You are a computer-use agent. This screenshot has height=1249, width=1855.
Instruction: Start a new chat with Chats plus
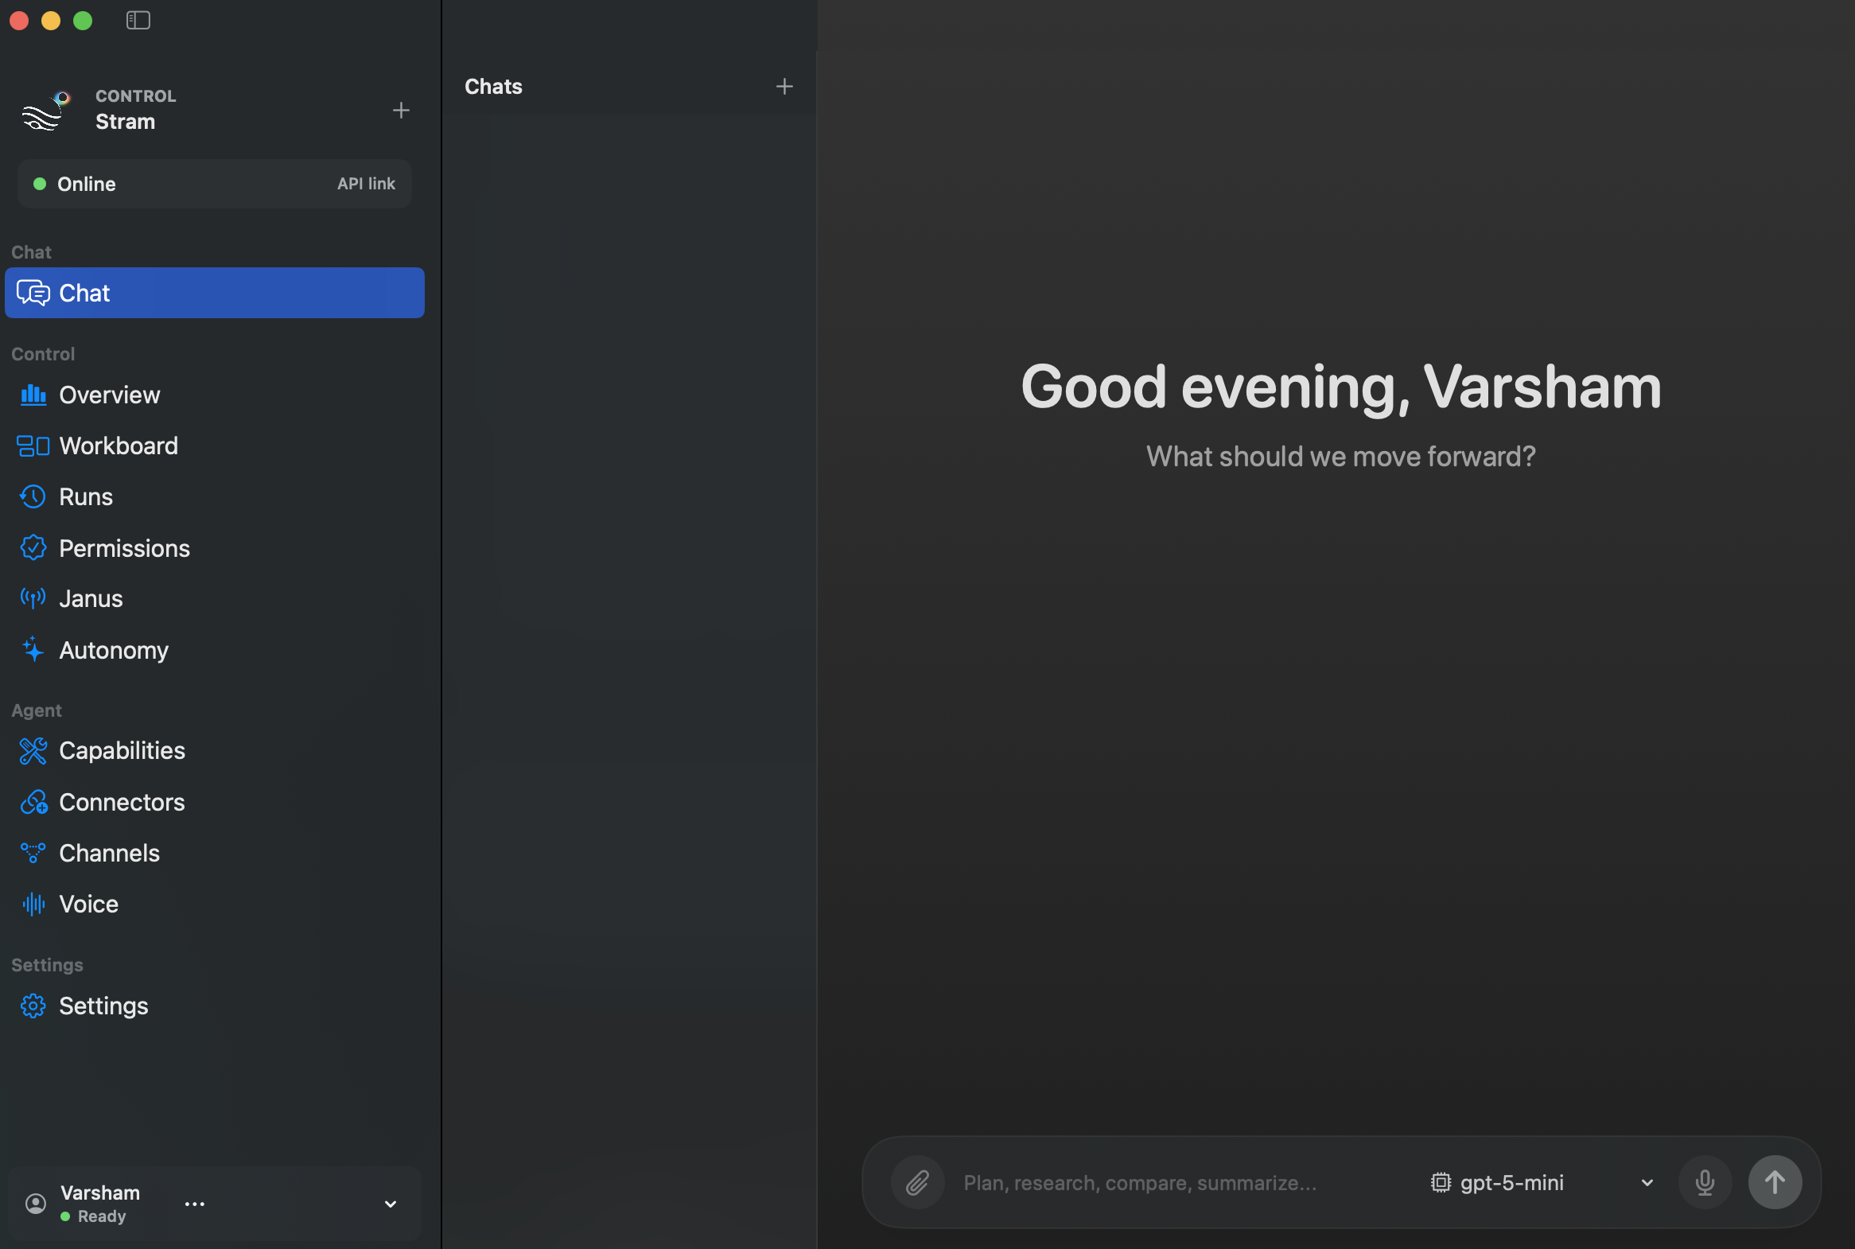click(x=784, y=86)
